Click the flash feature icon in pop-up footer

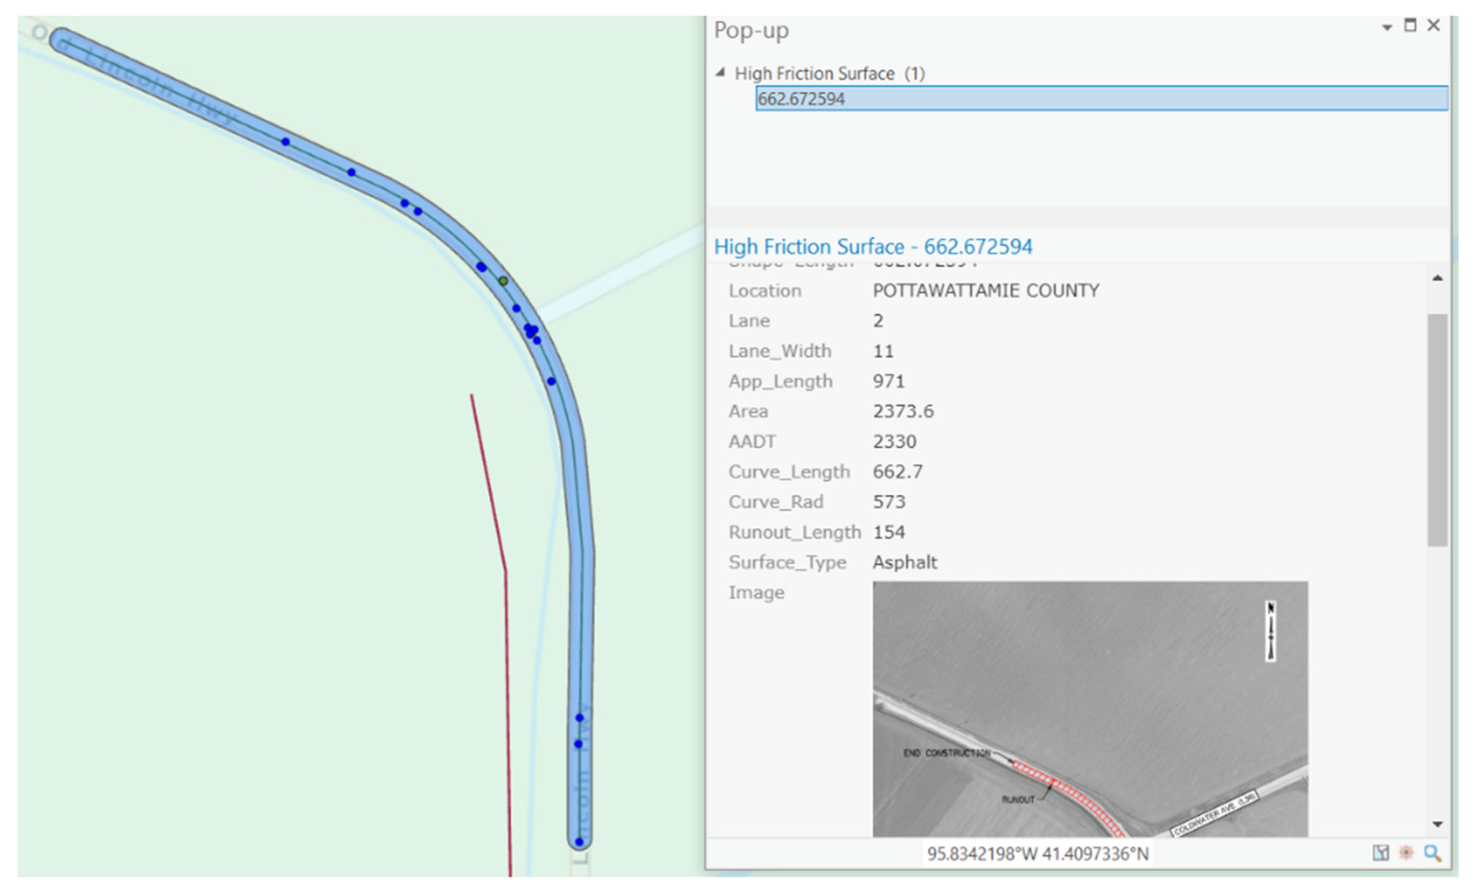click(1406, 852)
